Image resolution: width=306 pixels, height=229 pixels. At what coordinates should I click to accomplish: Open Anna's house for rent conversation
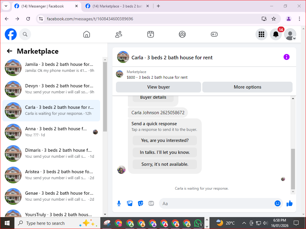51,132
